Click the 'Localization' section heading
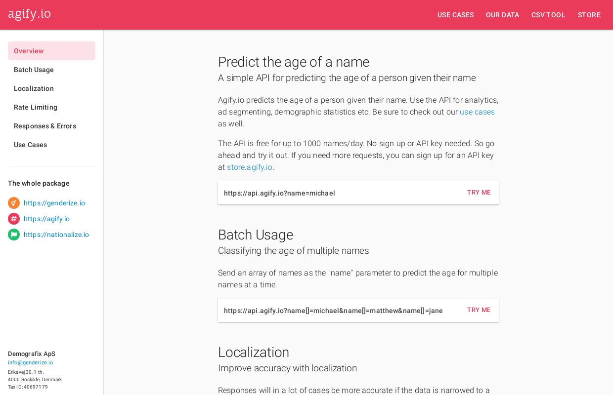 pos(254,352)
